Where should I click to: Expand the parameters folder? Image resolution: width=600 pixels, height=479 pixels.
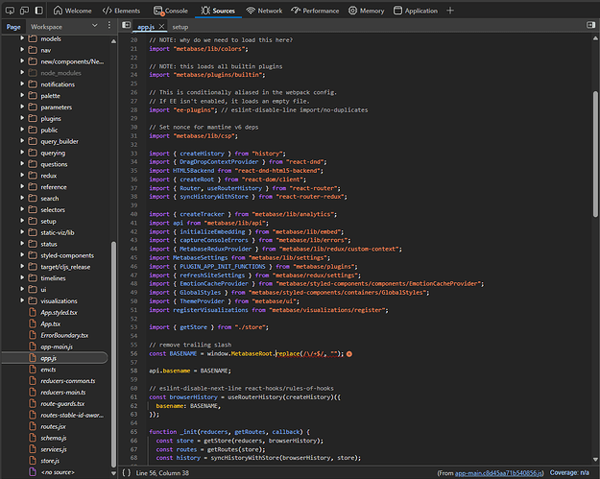coord(22,107)
